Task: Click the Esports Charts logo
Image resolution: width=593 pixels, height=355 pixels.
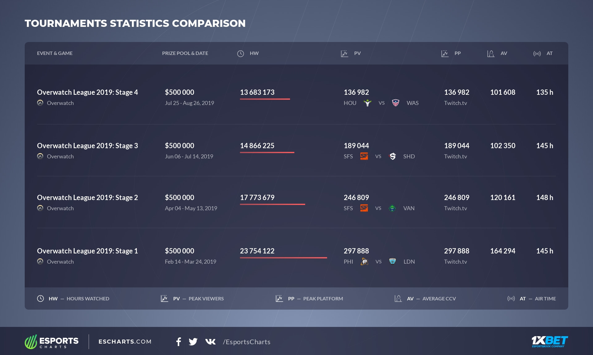Action: (x=52, y=342)
